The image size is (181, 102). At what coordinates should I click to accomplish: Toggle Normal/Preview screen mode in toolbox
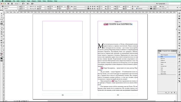(1, 61)
